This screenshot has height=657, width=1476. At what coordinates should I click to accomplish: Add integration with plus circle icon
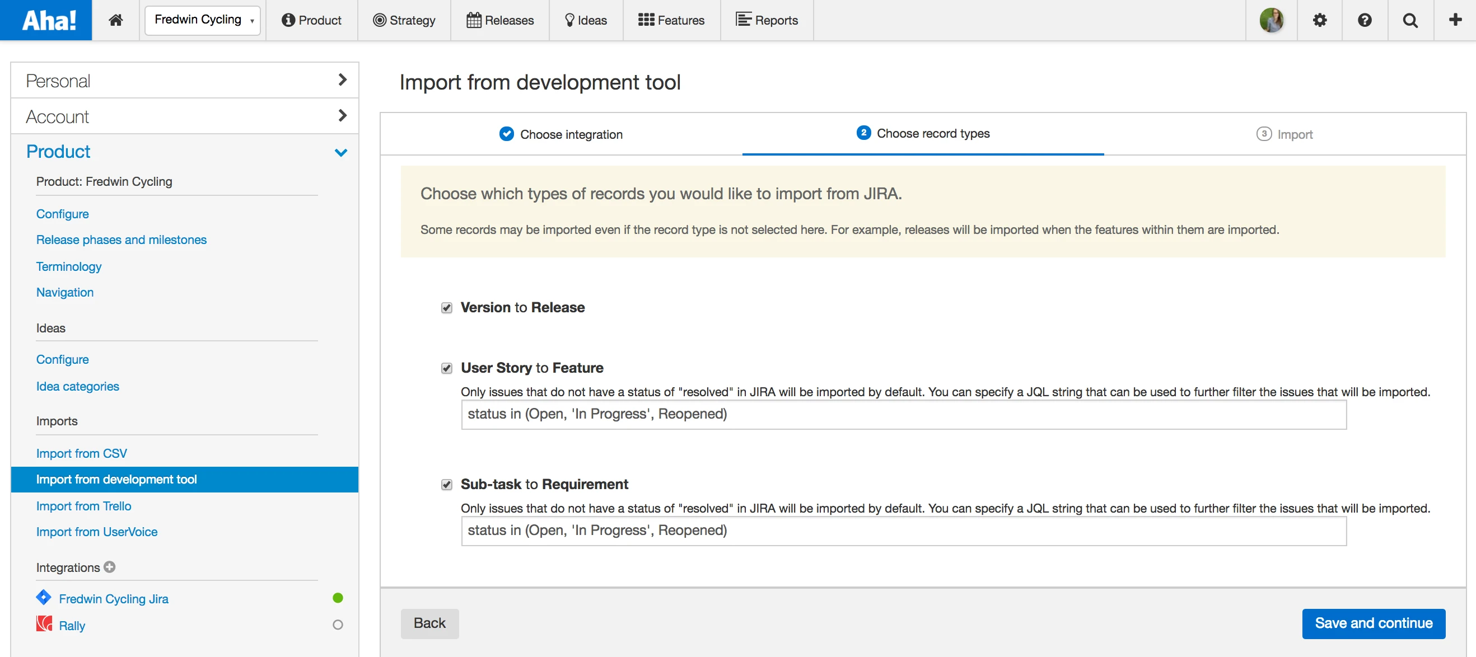tap(109, 566)
